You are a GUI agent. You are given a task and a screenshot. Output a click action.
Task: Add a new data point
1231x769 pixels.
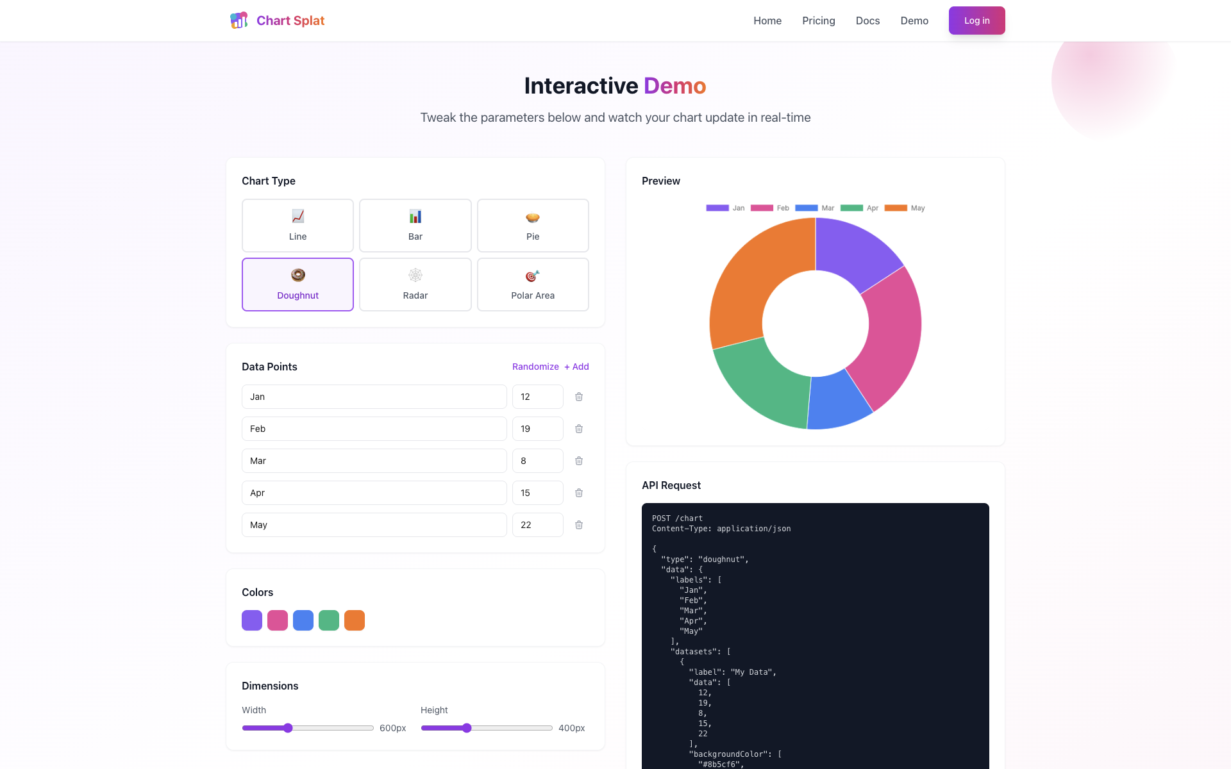pos(576,367)
